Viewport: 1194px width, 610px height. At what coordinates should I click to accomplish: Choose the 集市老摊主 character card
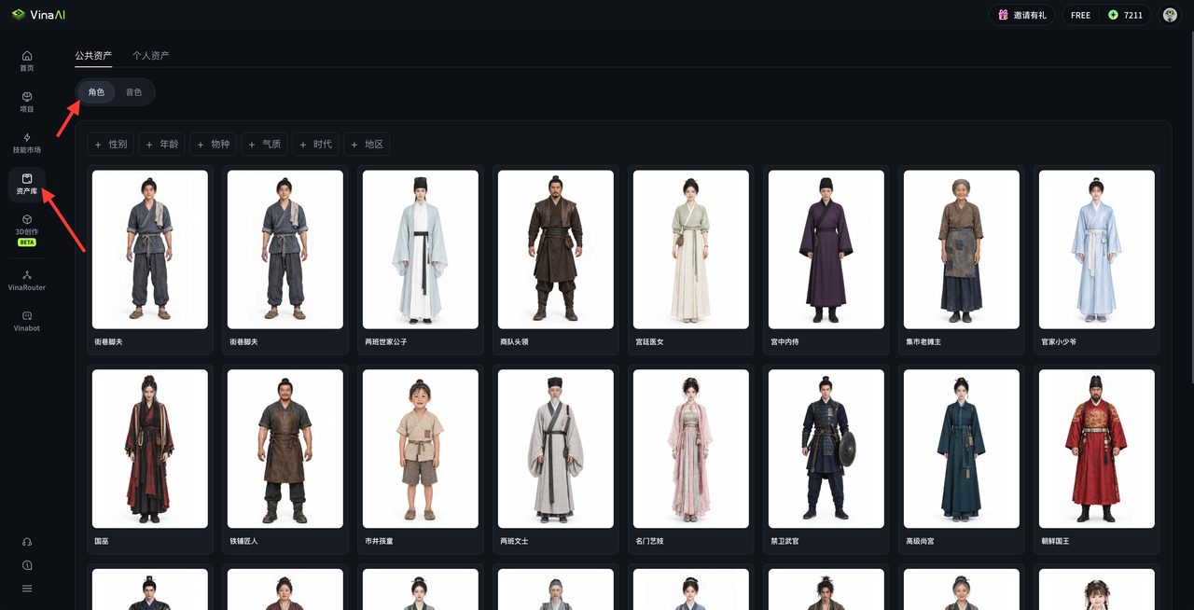(962, 260)
